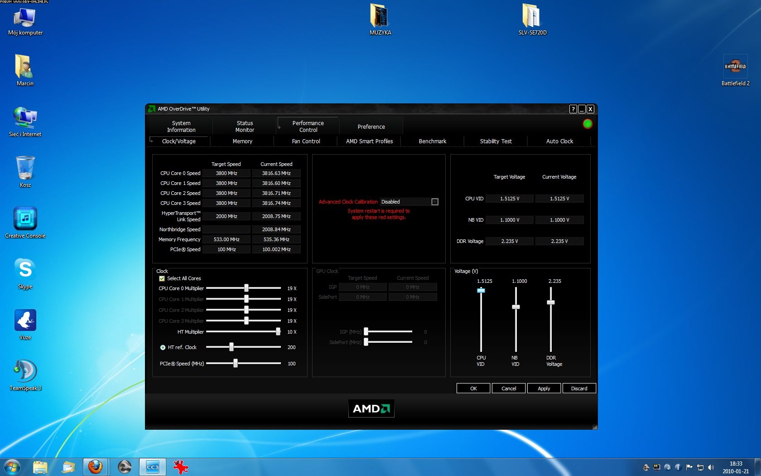Switch to the Fan Control sub-tab

point(306,141)
